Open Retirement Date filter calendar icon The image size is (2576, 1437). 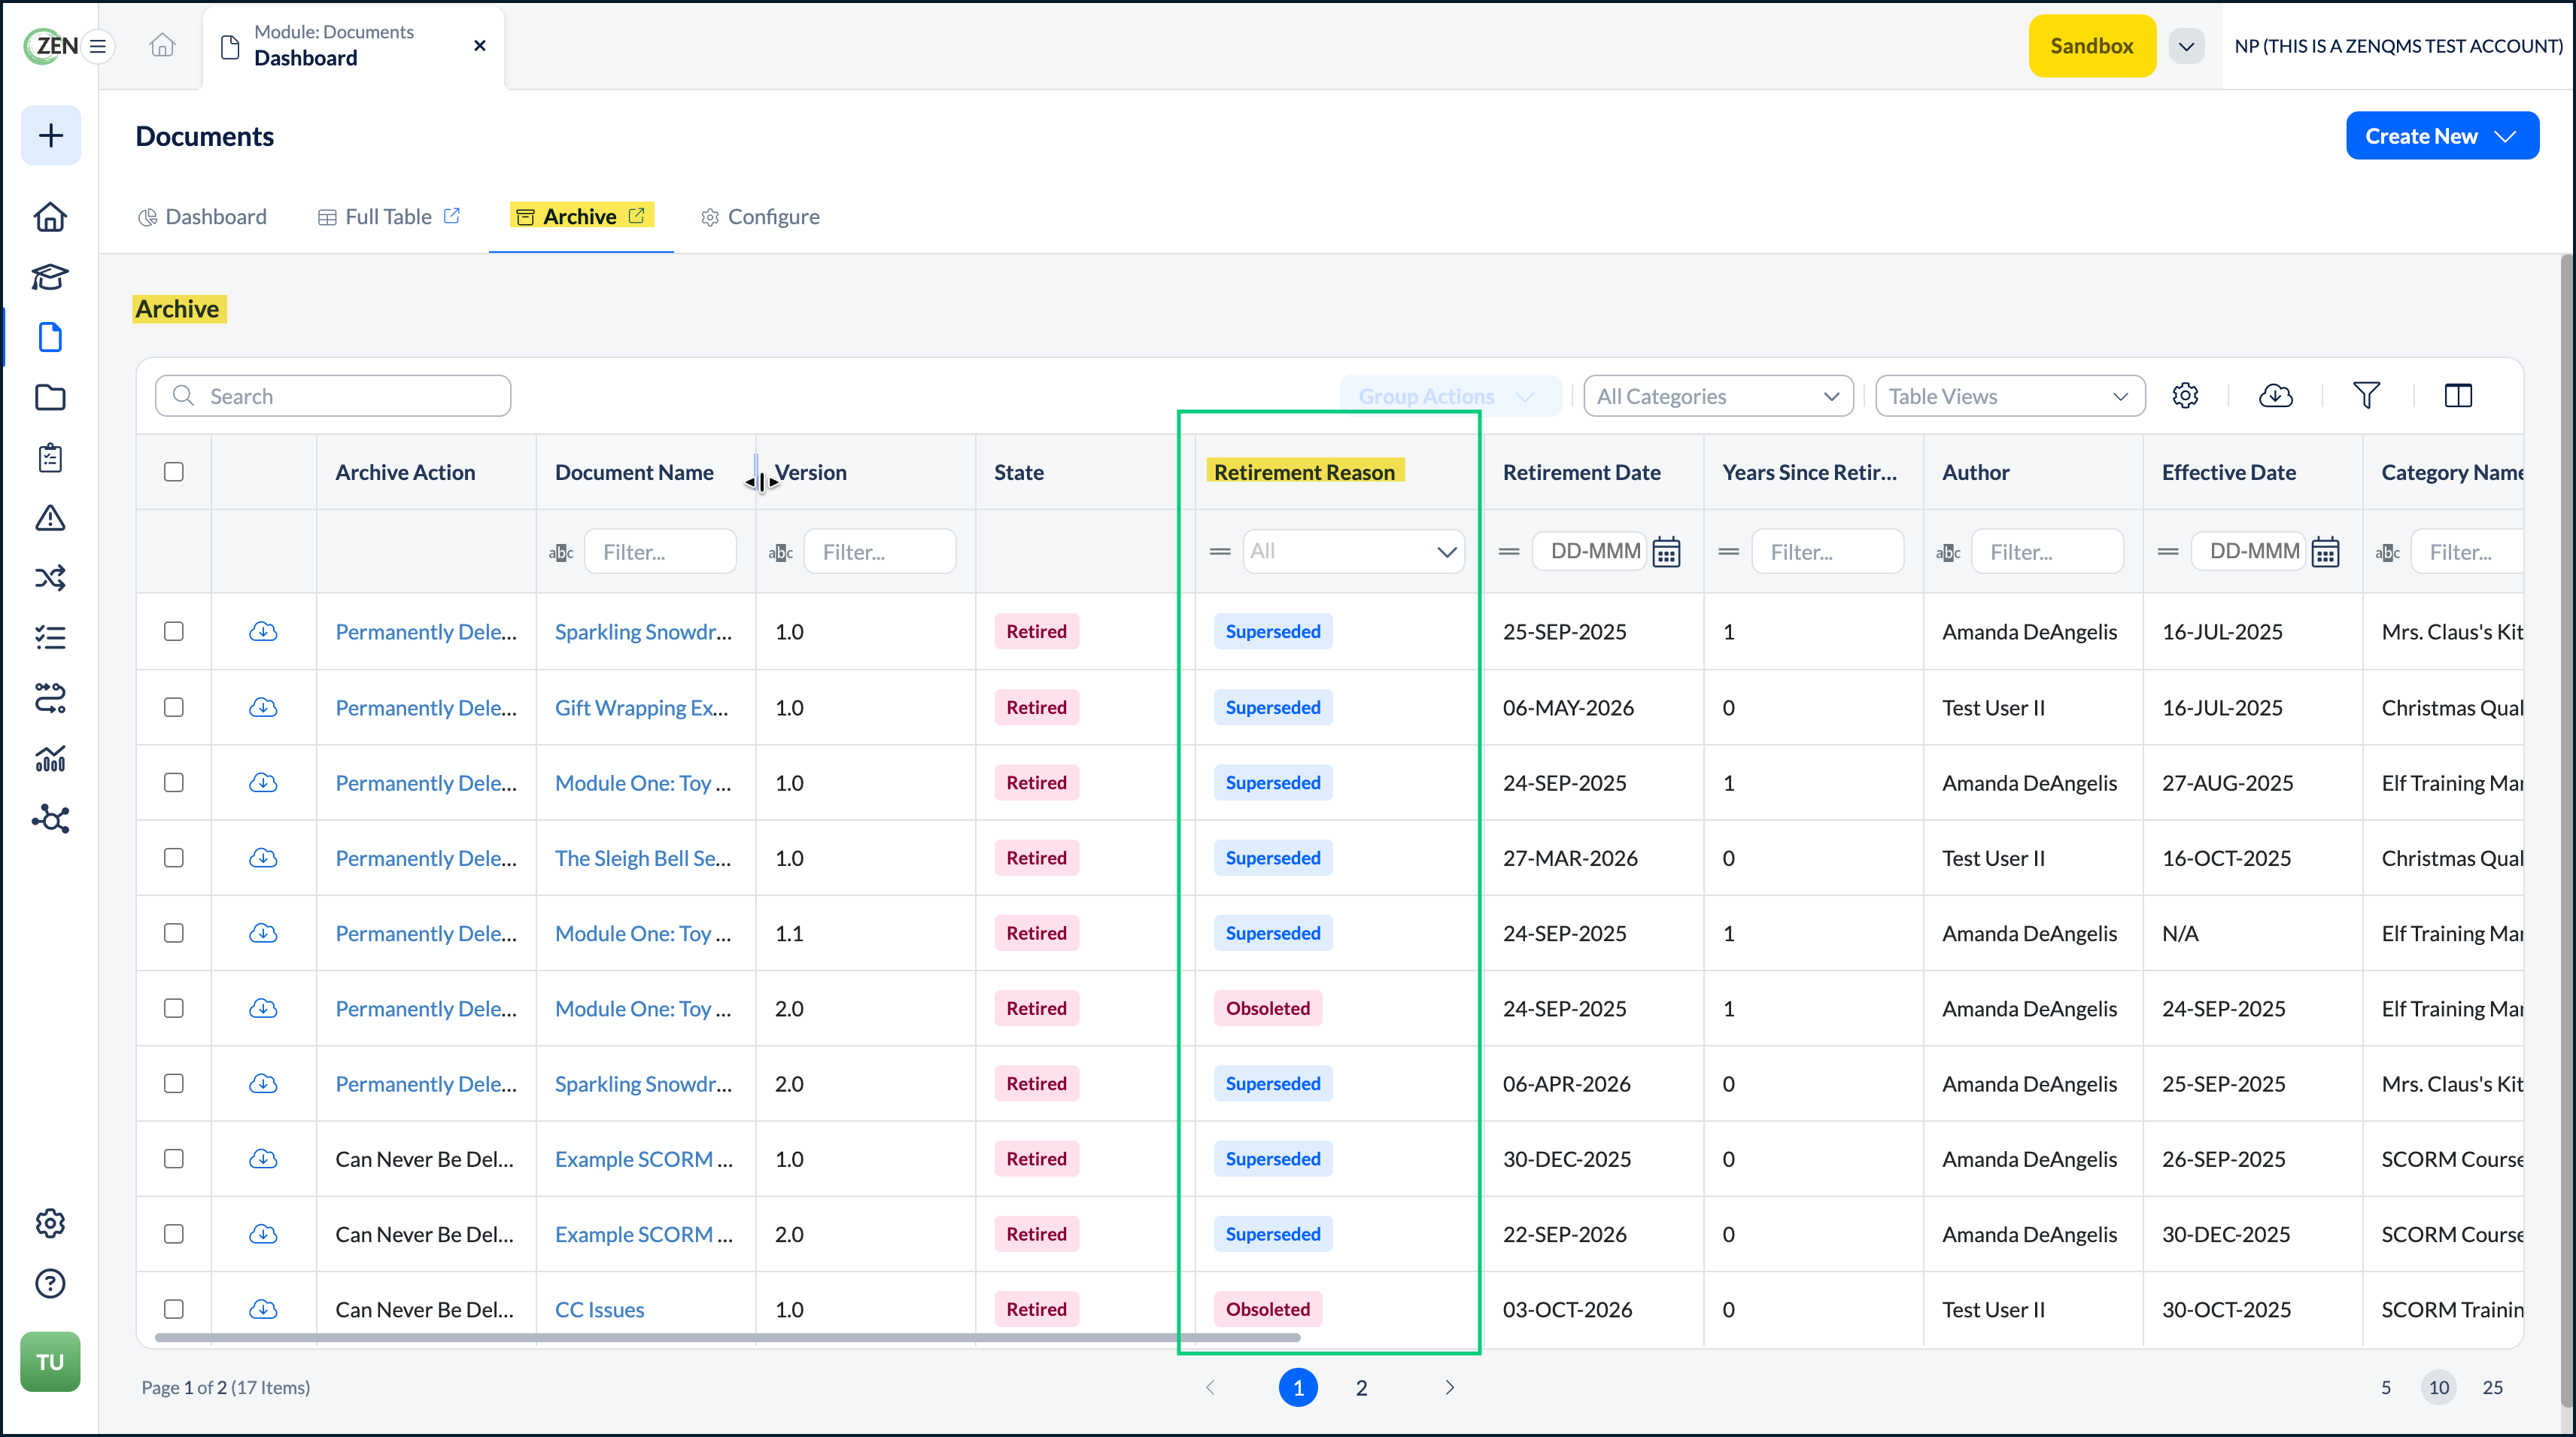1666,552
